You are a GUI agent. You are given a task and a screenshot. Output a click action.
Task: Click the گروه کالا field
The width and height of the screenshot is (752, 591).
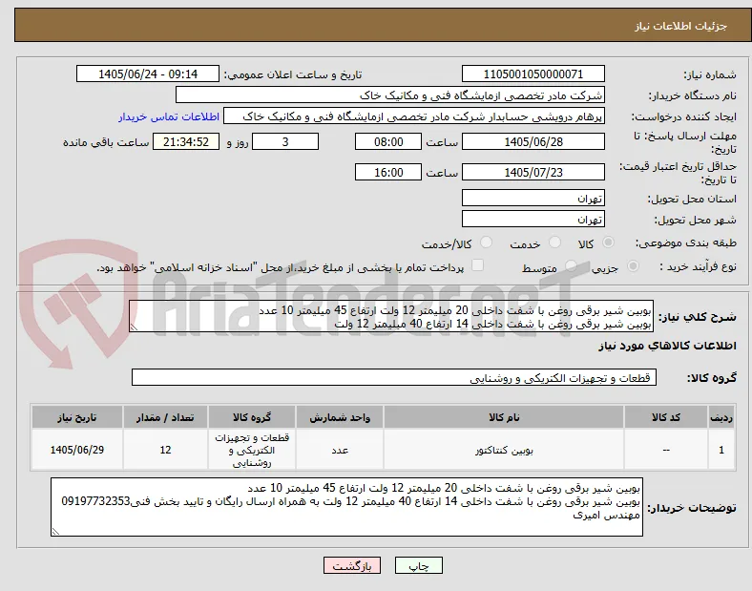click(x=394, y=377)
